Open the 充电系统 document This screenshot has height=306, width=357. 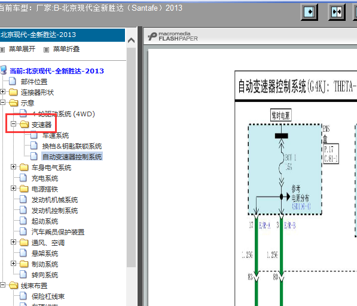coord(45,178)
